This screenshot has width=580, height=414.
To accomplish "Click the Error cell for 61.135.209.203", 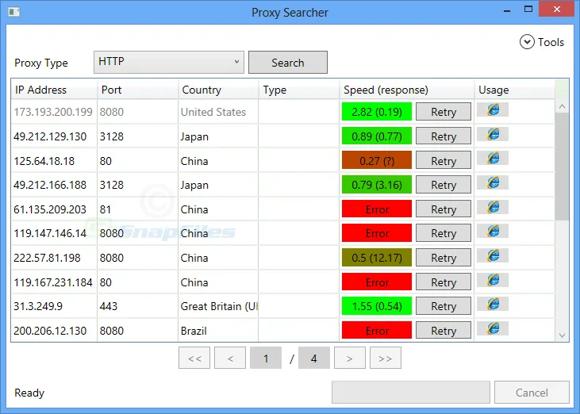I will pyautogui.click(x=377, y=209).
